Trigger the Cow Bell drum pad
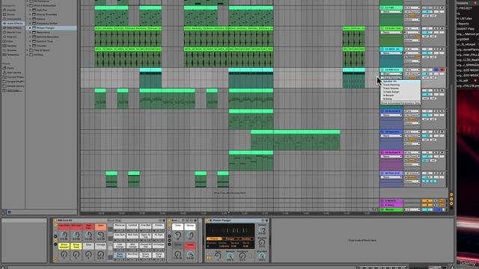The height and width of the screenshot is (269, 479). point(145,226)
